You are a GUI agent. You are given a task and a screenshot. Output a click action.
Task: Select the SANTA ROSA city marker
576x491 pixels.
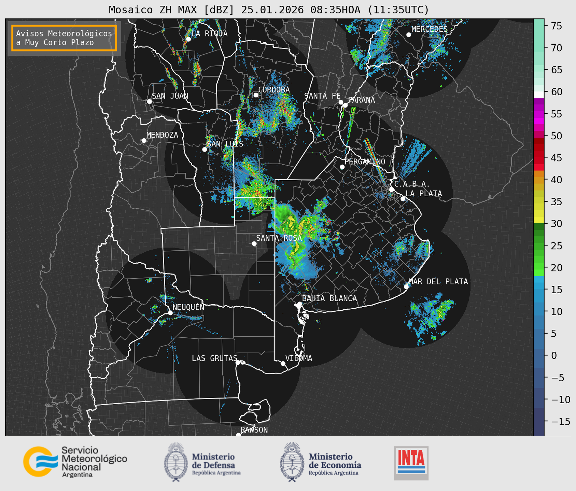254,243
